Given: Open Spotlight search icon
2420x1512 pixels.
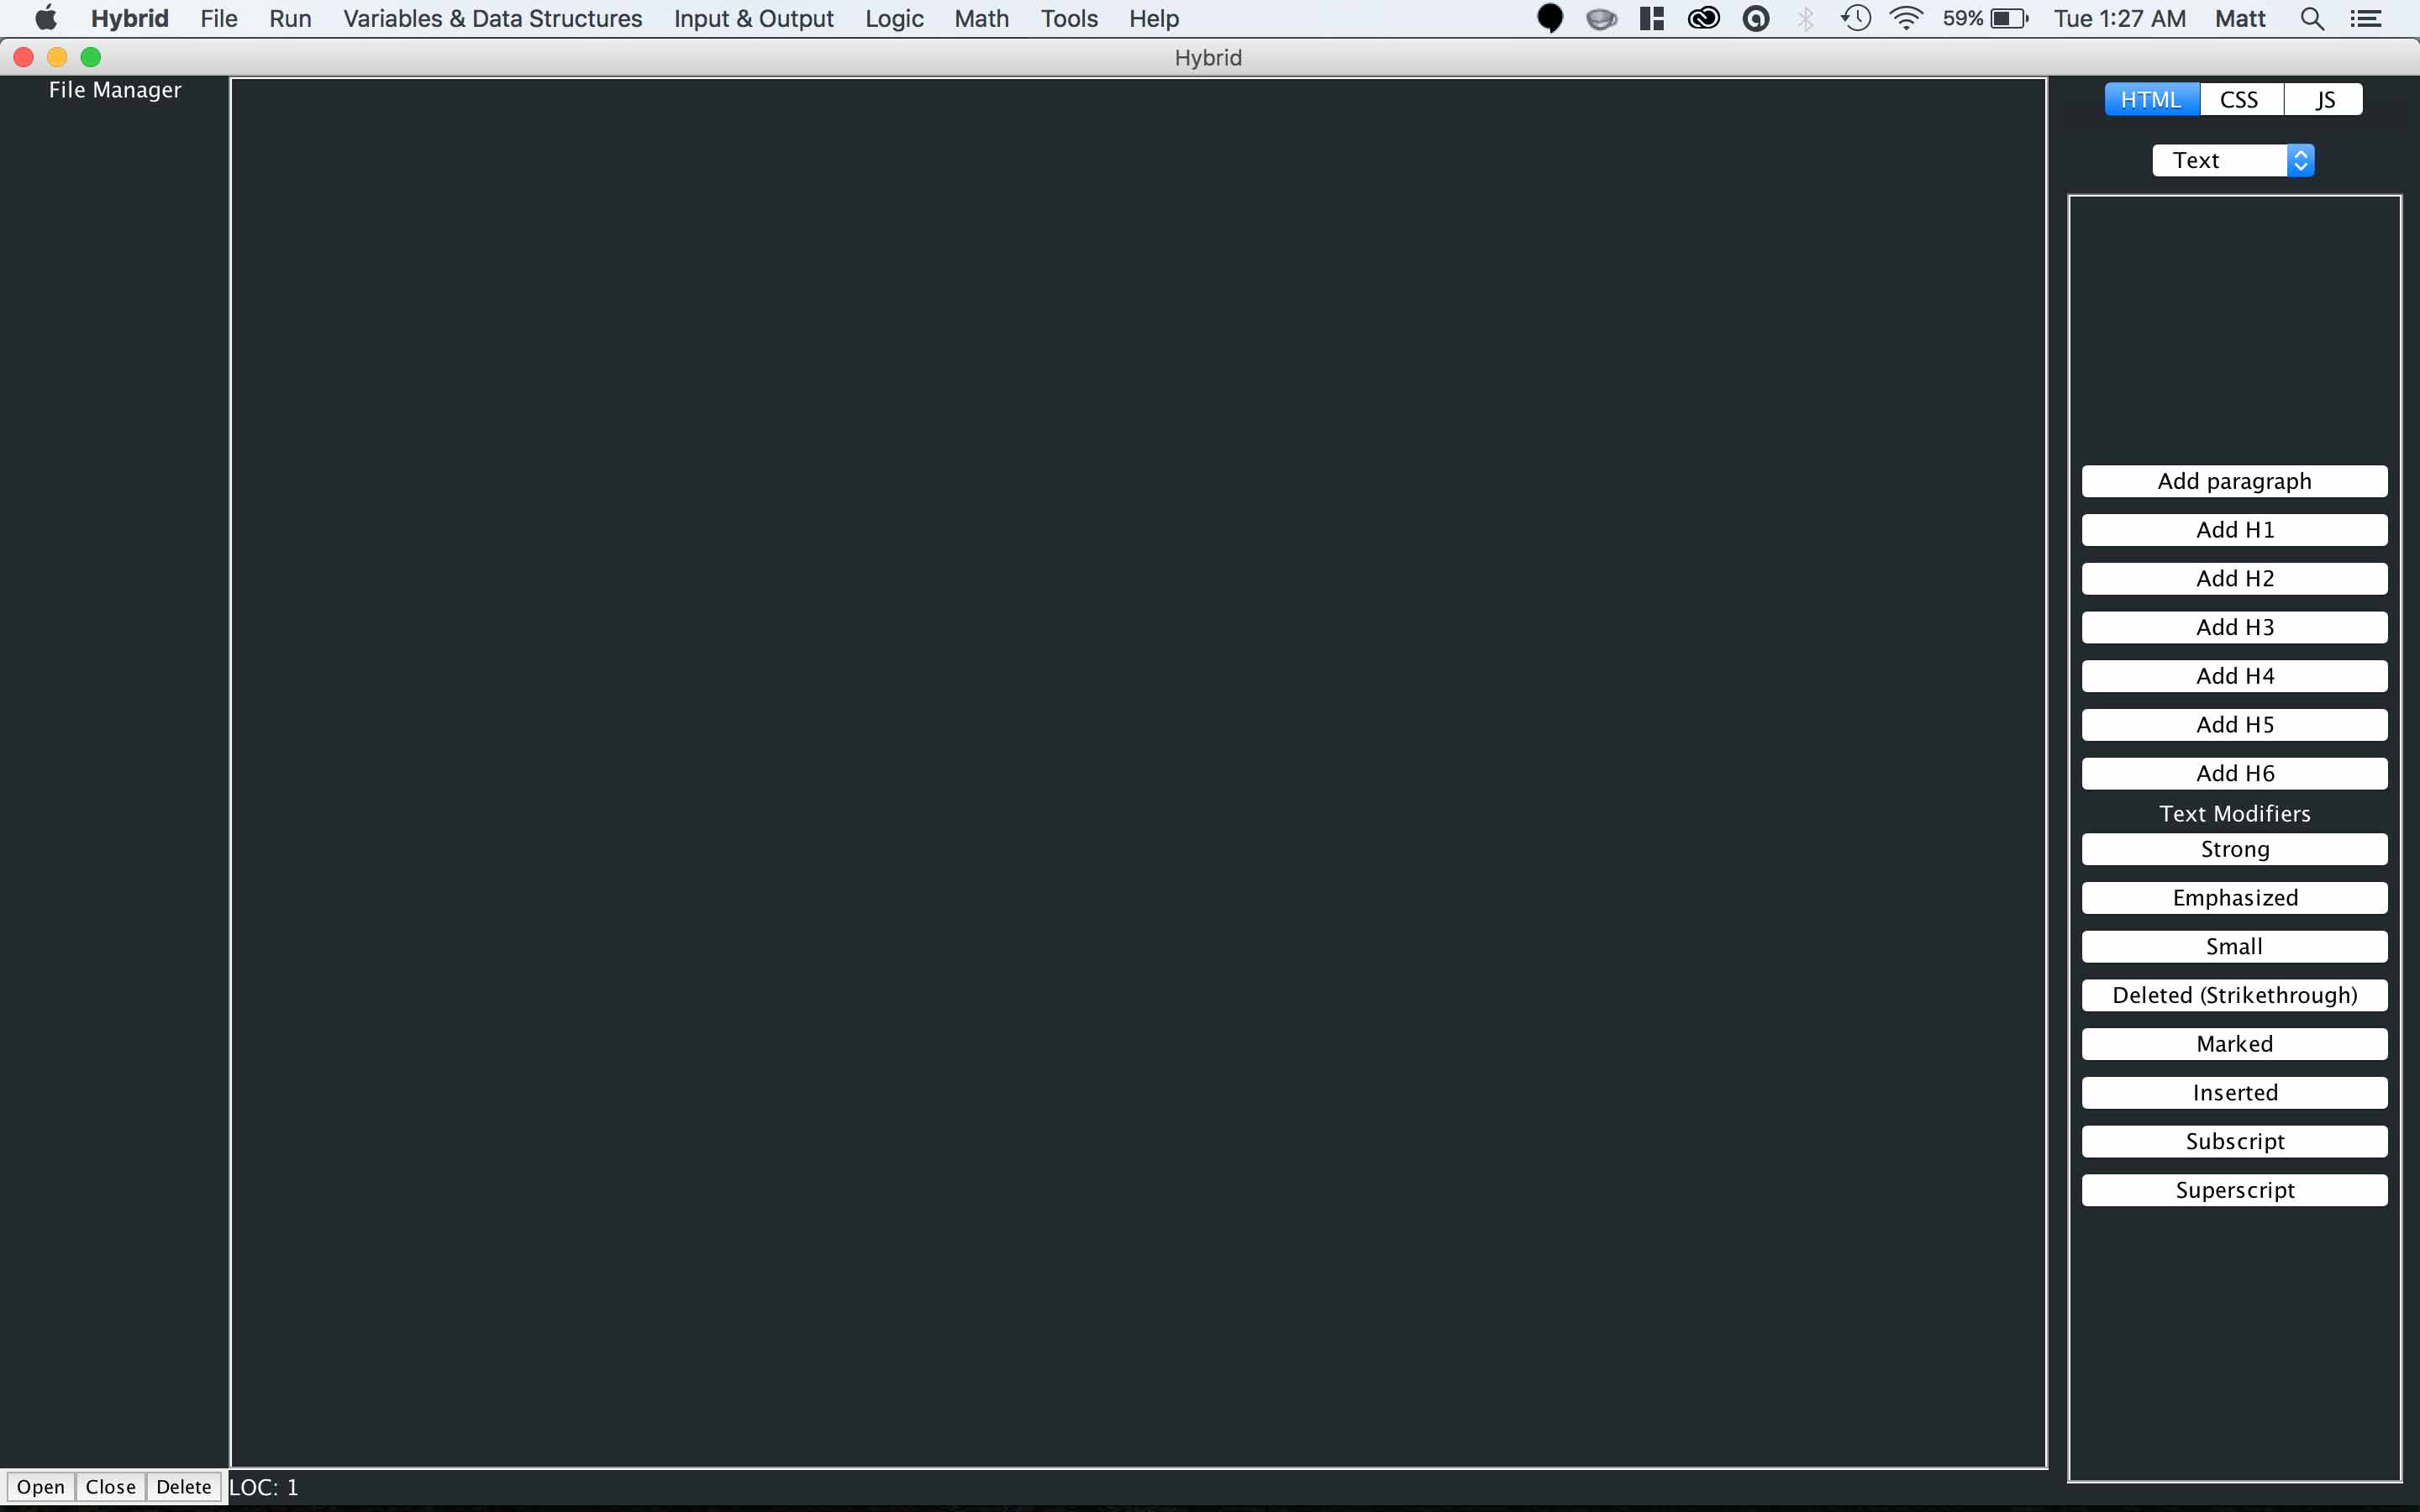Looking at the screenshot, I should click(x=2312, y=18).
